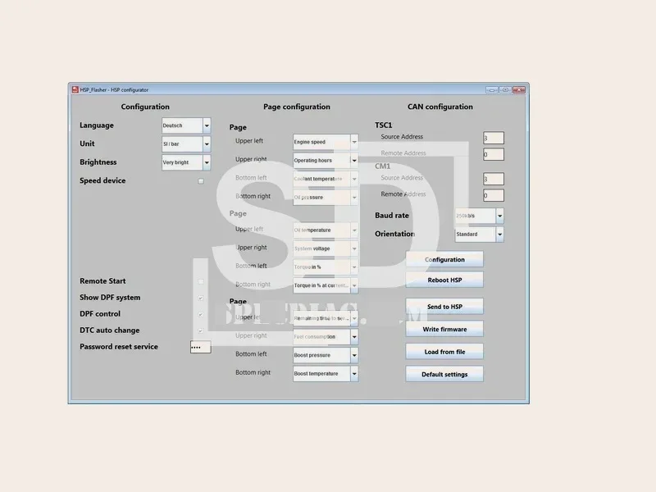
Task: Toggle the Remote Start checkbox
Action: coord(201,281)
